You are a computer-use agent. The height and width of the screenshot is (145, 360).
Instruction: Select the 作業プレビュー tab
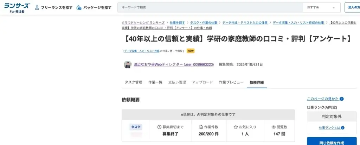click(231, 82)
